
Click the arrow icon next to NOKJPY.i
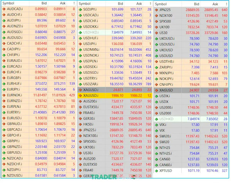coord(156,79)
